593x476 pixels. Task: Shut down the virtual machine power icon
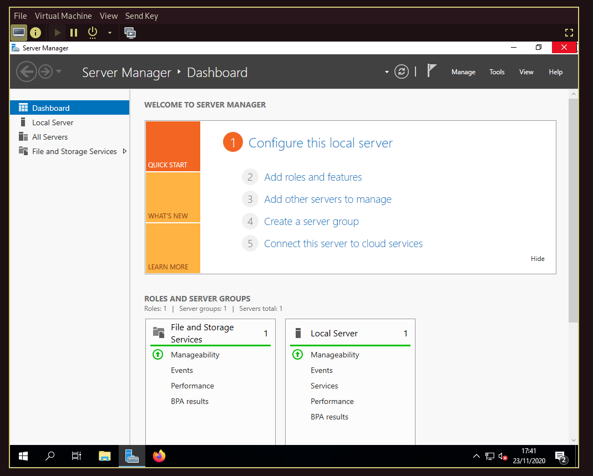point(93,33)
